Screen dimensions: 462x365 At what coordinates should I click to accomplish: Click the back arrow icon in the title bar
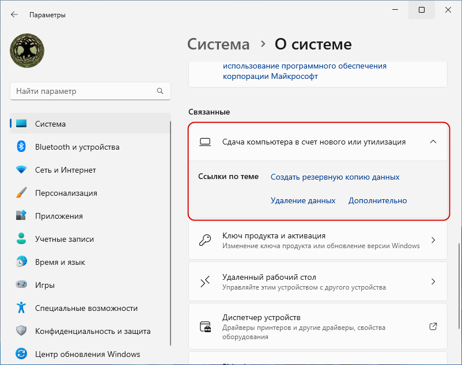coord(14,15)
